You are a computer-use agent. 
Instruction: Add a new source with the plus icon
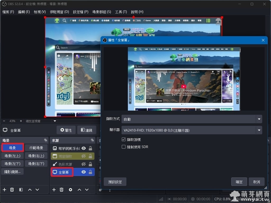pos(54,190)
